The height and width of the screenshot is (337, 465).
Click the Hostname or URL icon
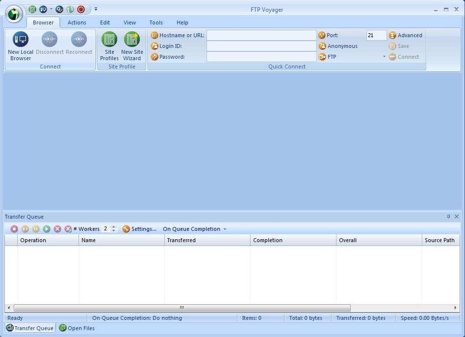pos(155,35)
